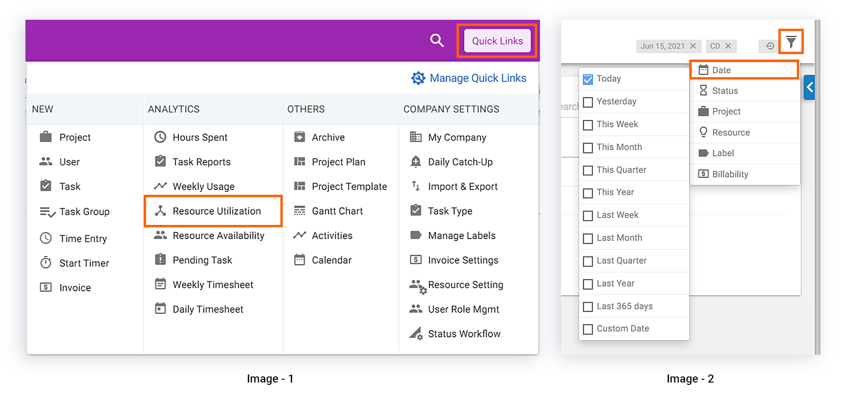Click the Gantt Chart icon
The image size is (842, 407).
pos(299,210)
